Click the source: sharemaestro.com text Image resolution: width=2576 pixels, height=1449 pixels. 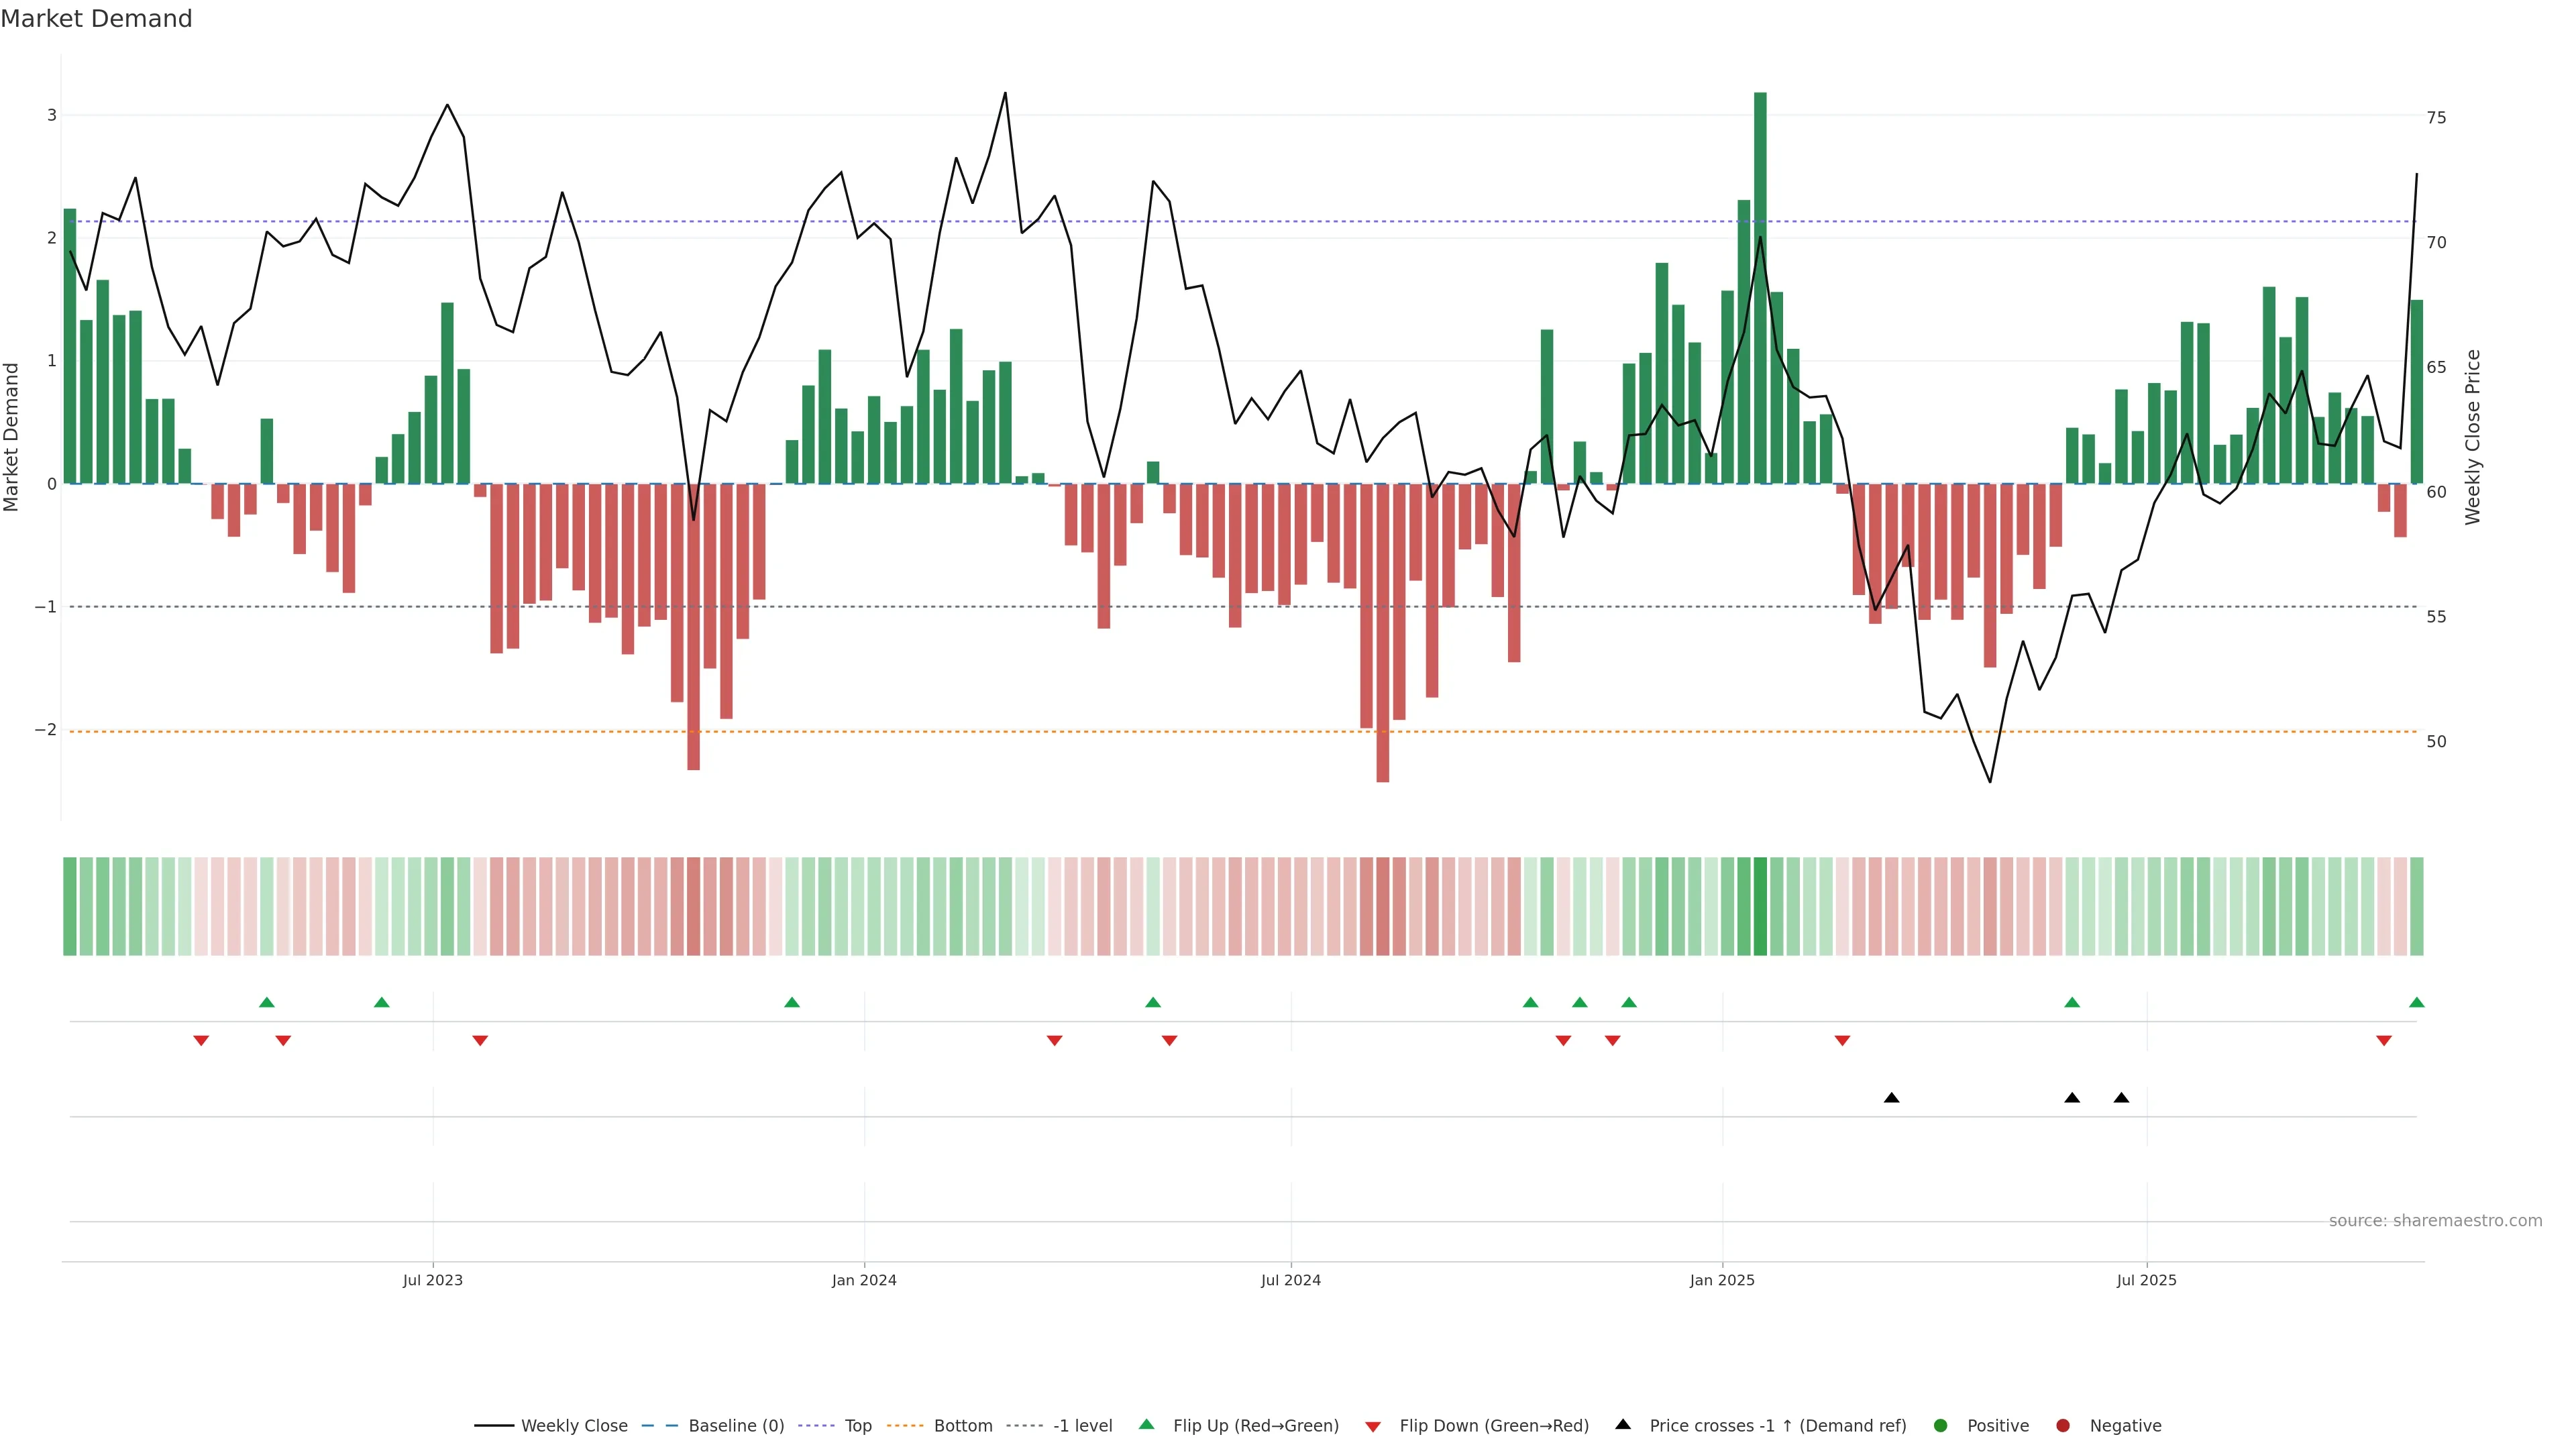coord(2435,1220)
